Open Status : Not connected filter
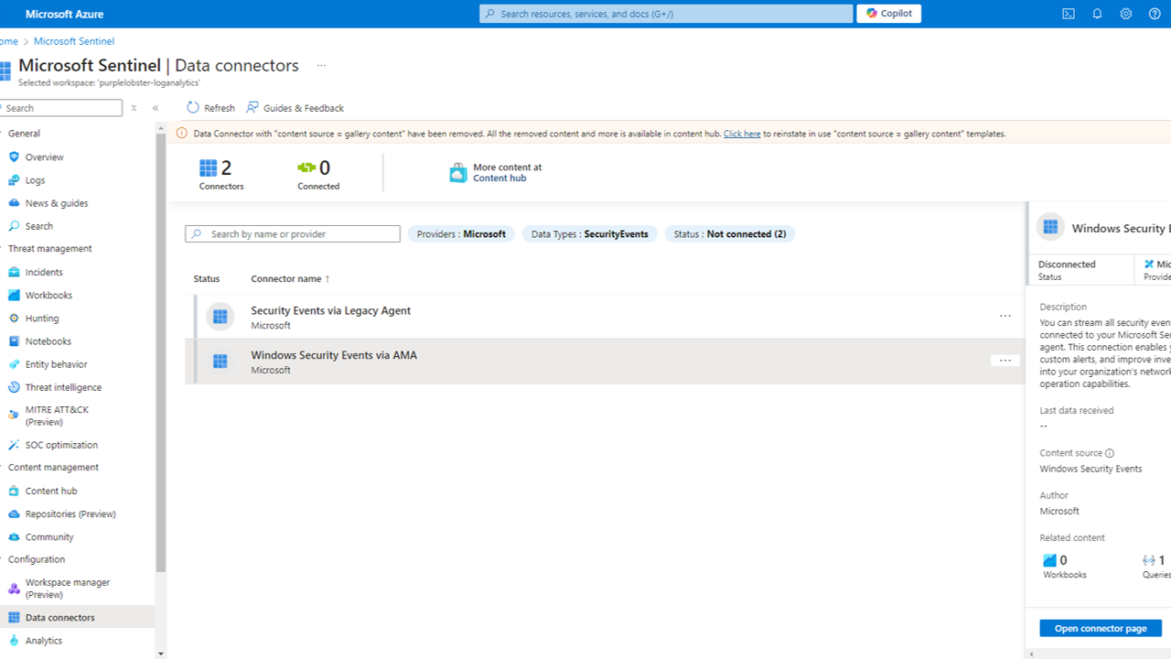 (x=730, y=234)
